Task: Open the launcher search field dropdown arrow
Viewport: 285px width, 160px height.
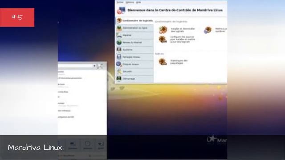Action: [x=94, y=66]
